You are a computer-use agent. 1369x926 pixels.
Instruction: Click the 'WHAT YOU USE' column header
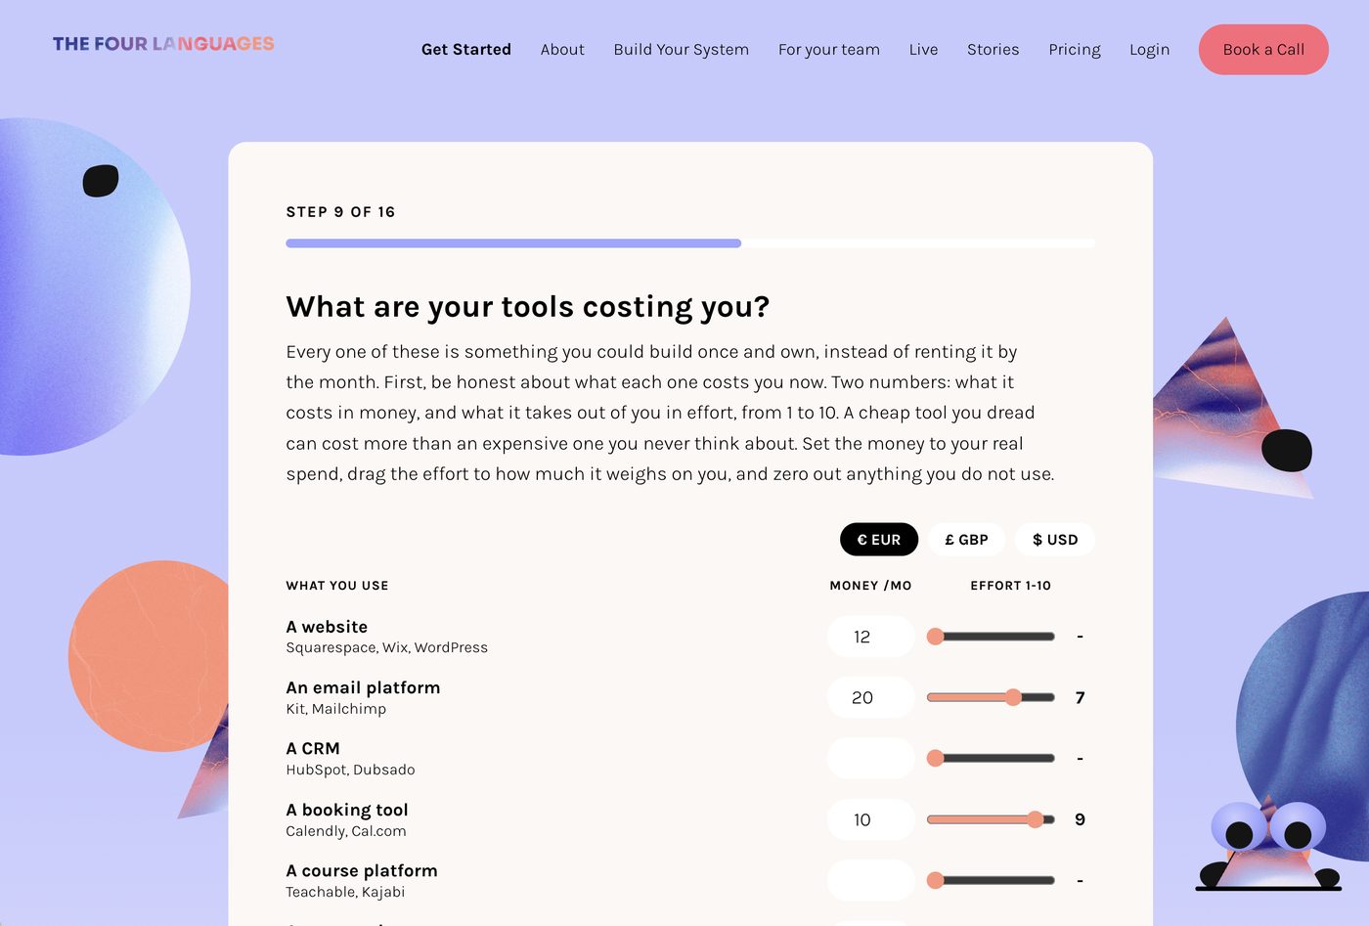[x=337, y=586]
